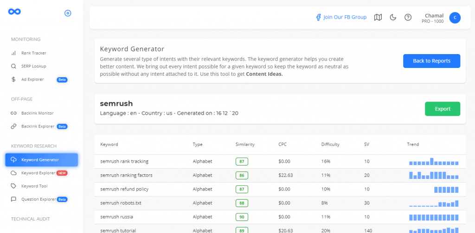The width and height of the screenshot is (475, 233).
Task: Click the user avatar with letter C
Action: (x=455, y=18)
